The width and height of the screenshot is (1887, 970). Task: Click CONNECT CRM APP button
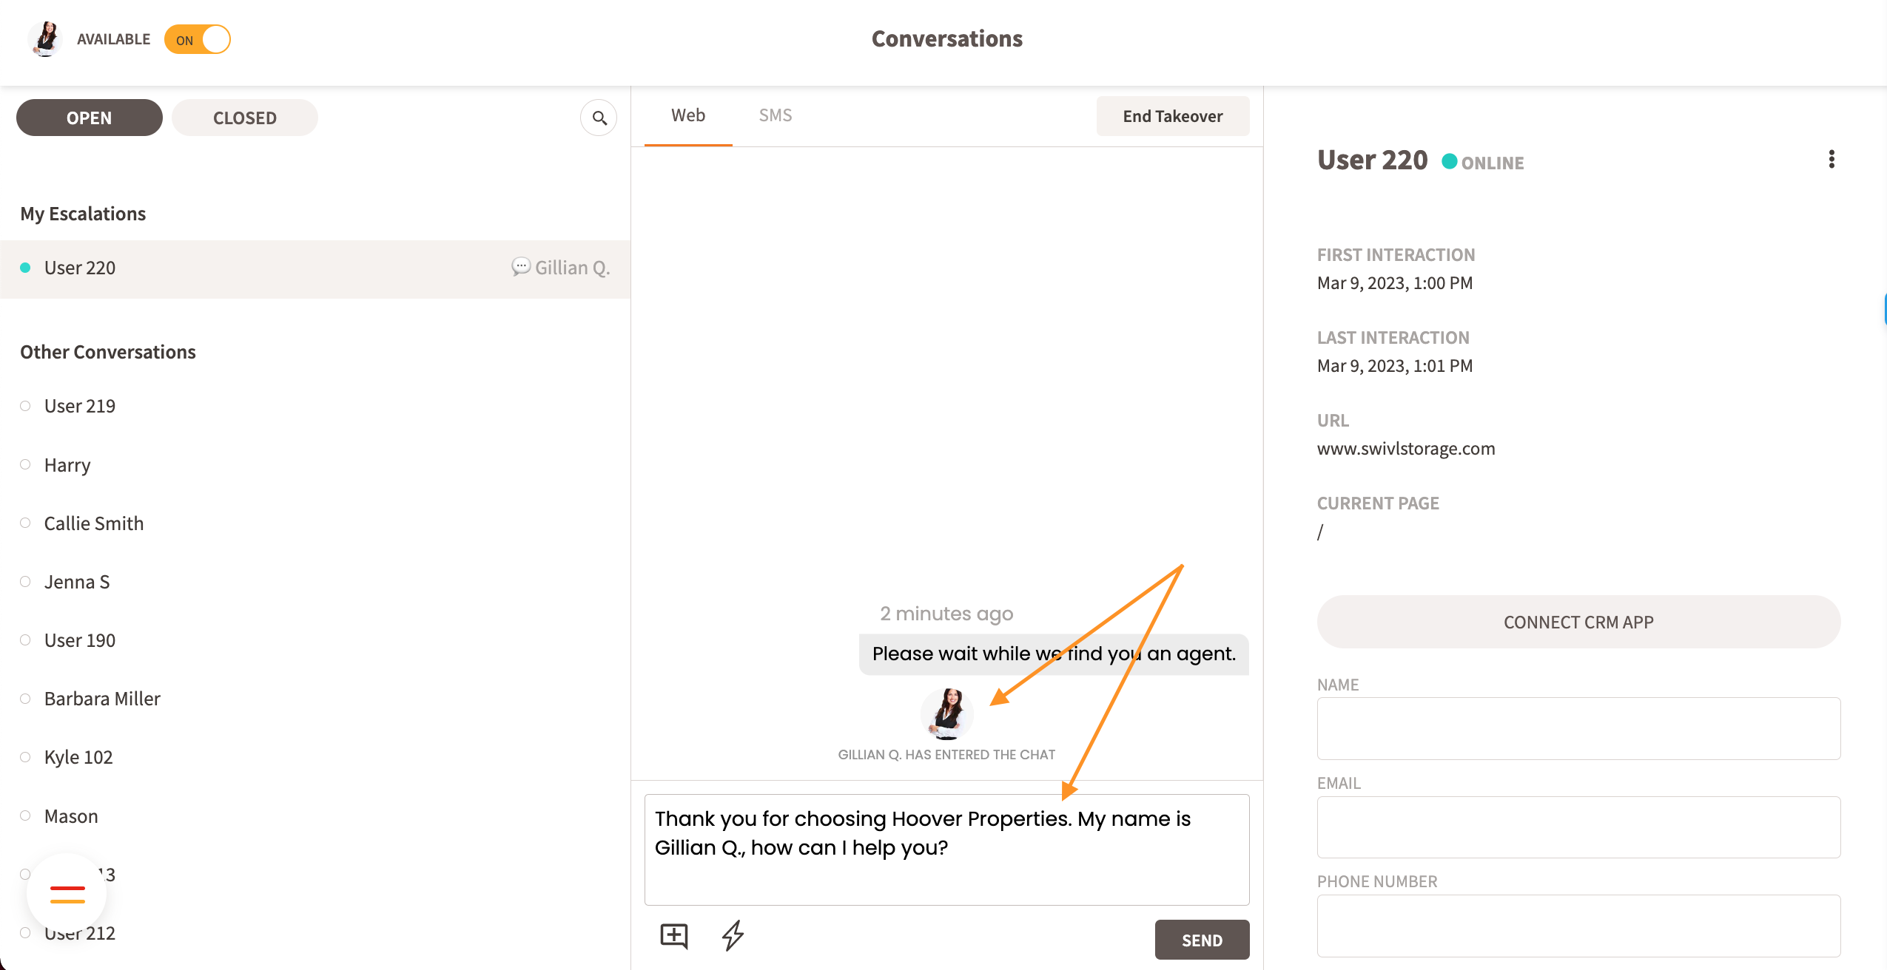point(1578,623)
